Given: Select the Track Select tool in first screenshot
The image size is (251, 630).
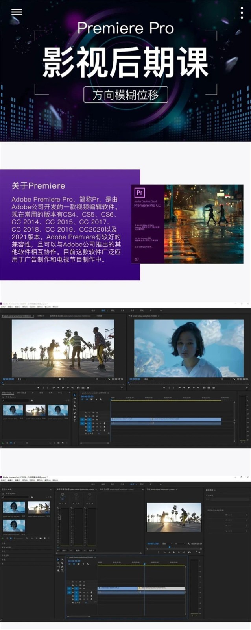Looking at the screenshot, I should click(x=74, y=398).
